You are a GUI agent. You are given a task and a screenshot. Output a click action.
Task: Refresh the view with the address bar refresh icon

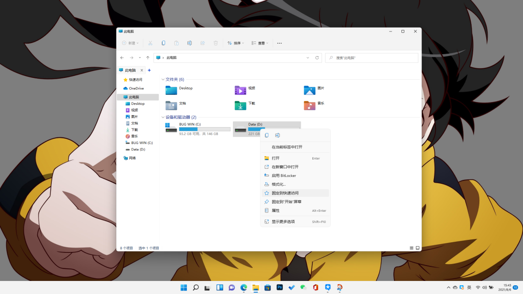[x=317, y=58]
